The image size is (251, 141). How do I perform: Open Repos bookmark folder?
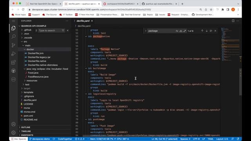148,14
